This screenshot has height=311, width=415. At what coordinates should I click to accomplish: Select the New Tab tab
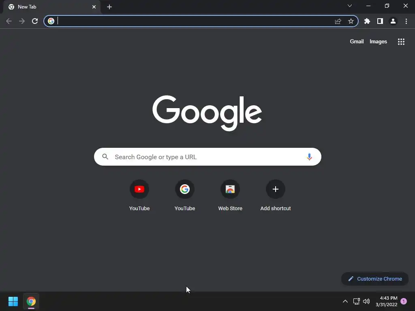click(52, 7)
